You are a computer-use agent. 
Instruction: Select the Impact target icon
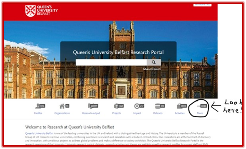(137, 106)
